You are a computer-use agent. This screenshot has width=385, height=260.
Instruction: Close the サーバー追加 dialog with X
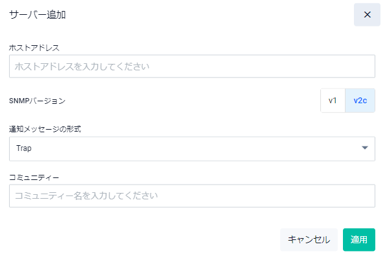tap(367, 15)
